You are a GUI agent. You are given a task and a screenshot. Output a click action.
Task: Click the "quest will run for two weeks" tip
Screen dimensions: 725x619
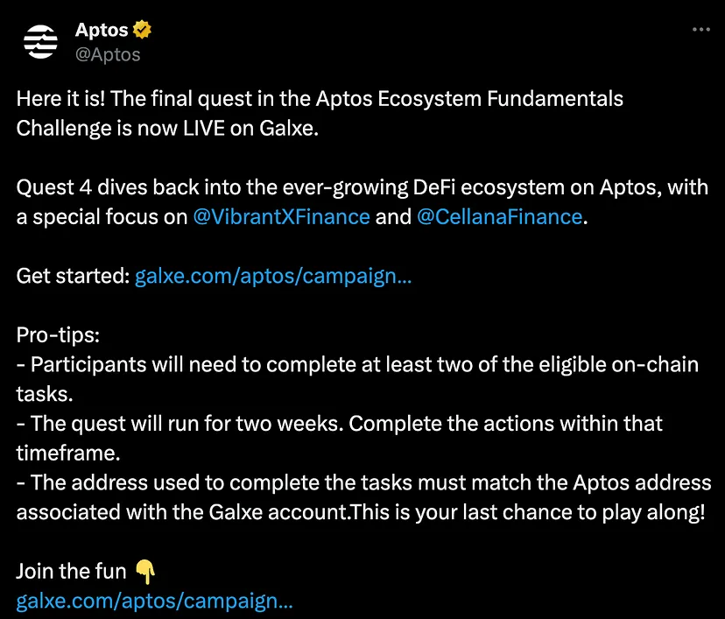coord(340,439)
